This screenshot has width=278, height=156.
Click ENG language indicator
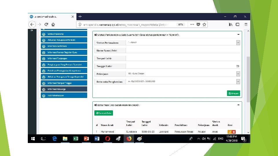click(x=221, y=139)
